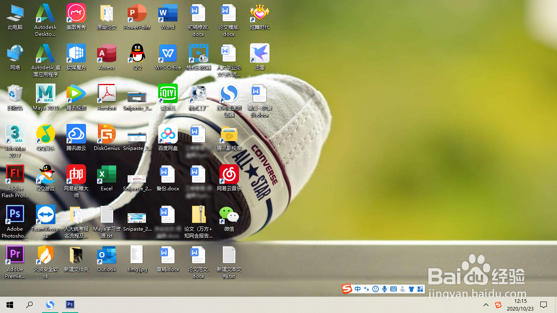This screenshot has height=313, width=557.
Task: Select the 炫舞时代 game icon
Action: (x=260, y=17)
